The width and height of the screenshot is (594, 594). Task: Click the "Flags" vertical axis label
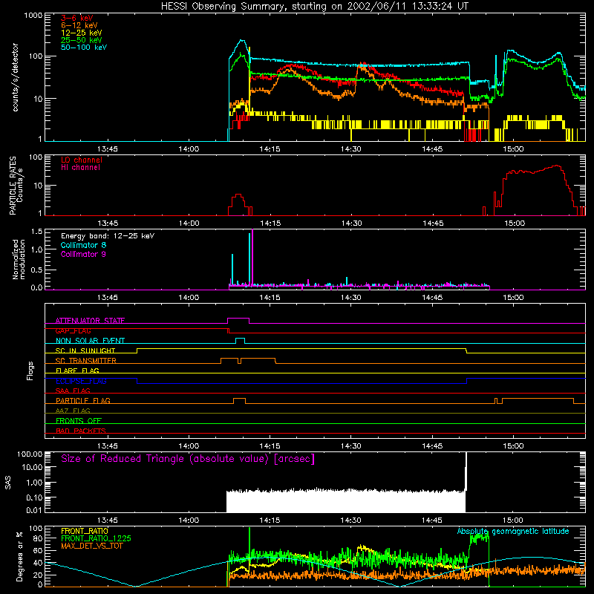coord(30,371)
